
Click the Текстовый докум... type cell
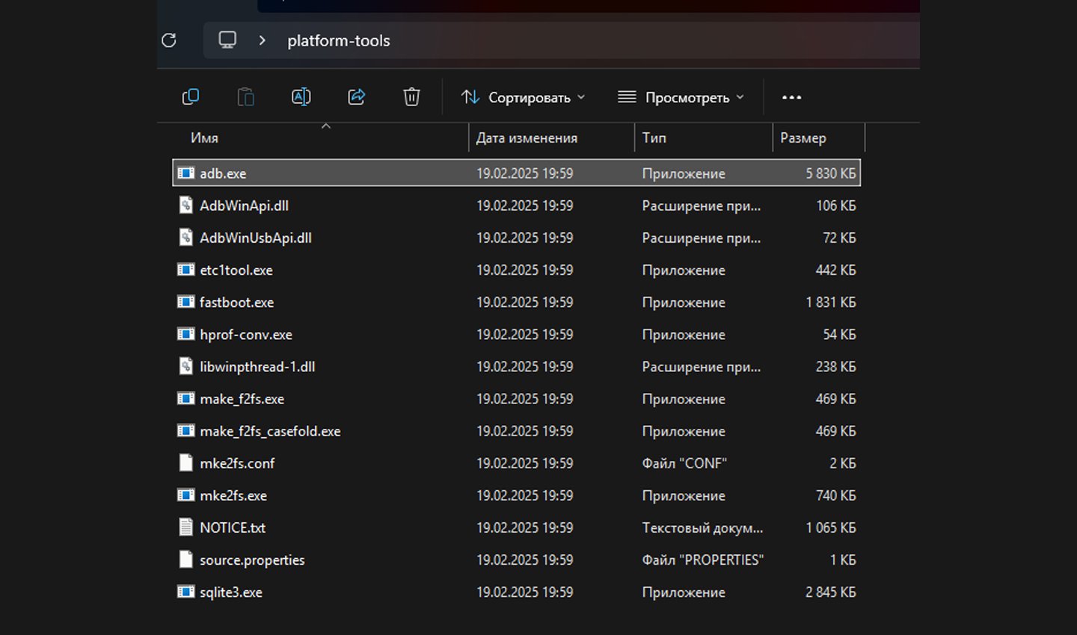[x=702, y=527]
